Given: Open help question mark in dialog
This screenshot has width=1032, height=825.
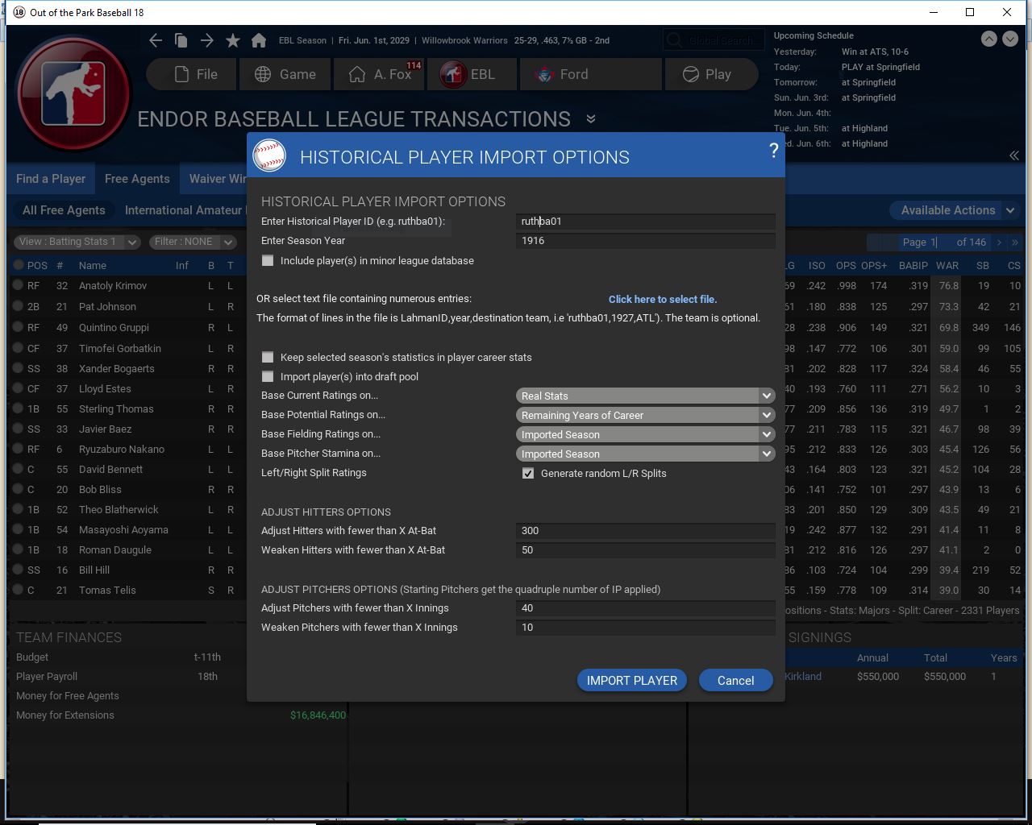Looking at the screenshot, I should pyautogui.click(x=773, y=151).
